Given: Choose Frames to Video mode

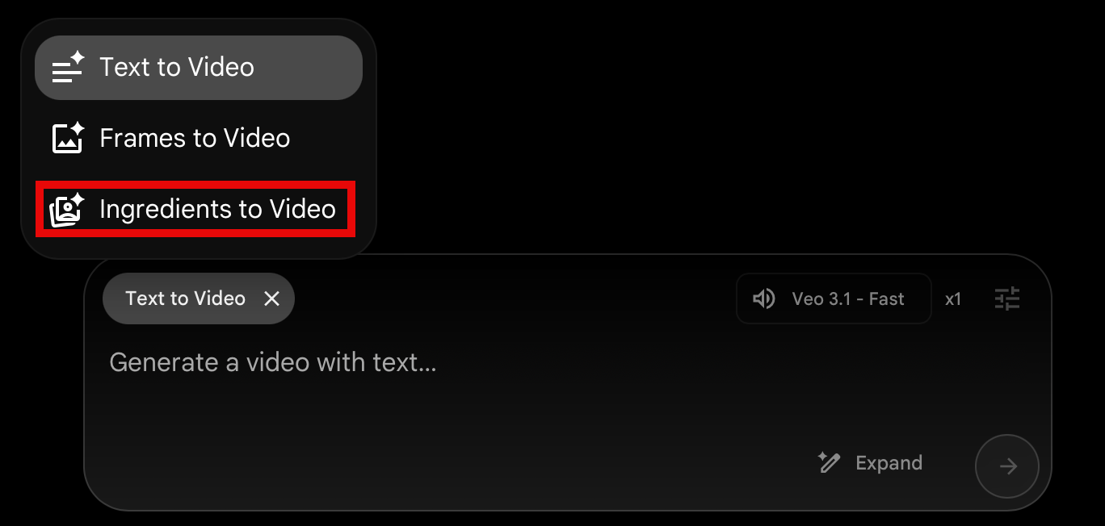Looking at the screenshot, I should (198, 139).
